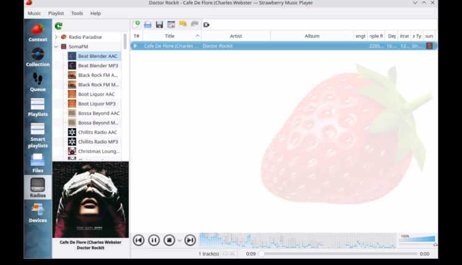Expand the Radio Paradise tree node

point(56,37)
